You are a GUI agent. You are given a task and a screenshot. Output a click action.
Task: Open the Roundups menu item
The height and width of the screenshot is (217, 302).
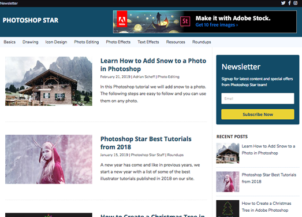pyautogui.click(x=202, y=42)
